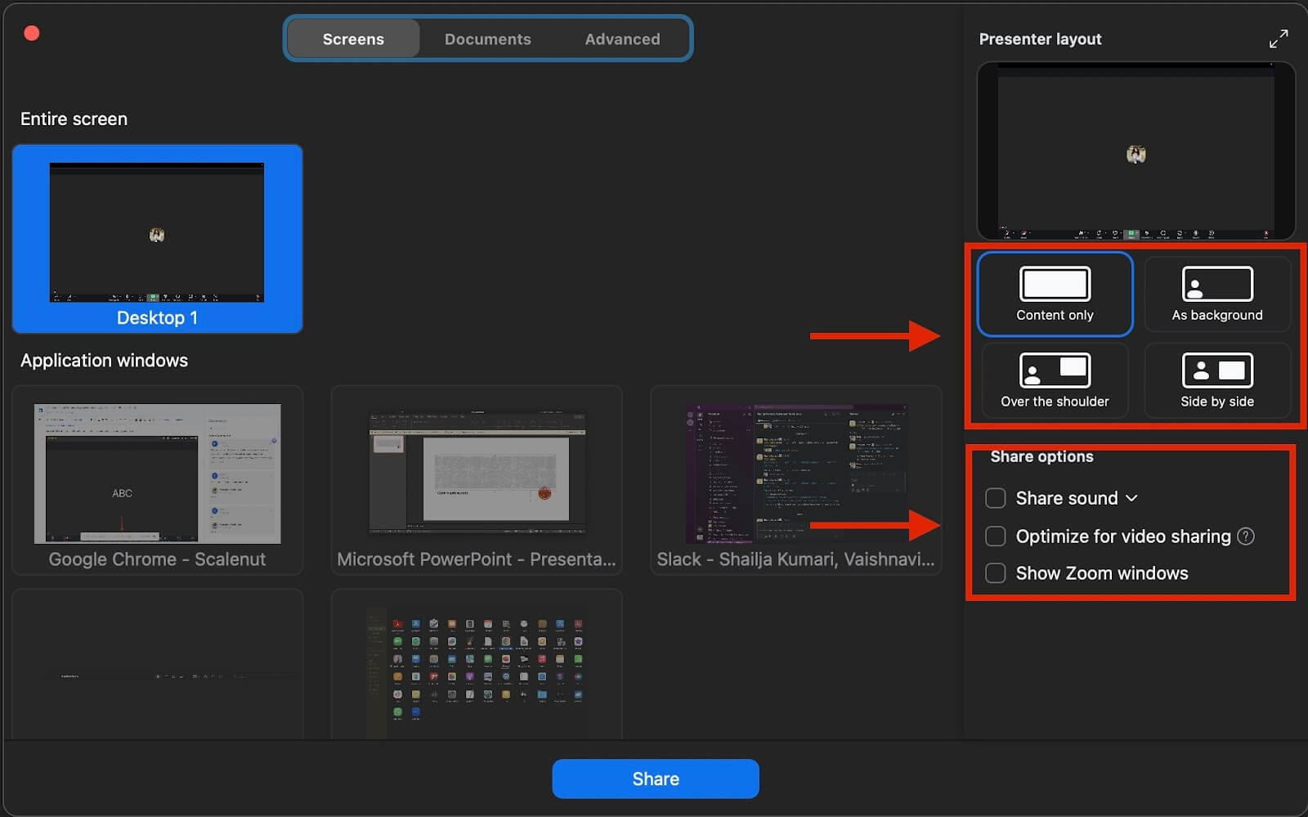Viewport: 1308px width, 817px height.
Task: Enable the Share sound checkbox
Action: point(995,498)
